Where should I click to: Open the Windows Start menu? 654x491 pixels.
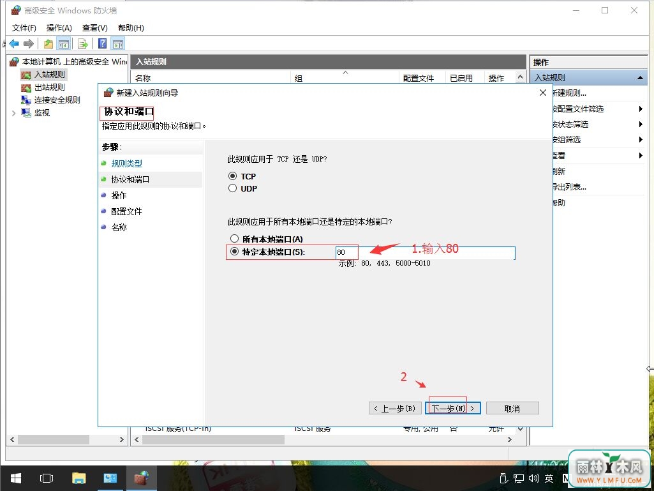pos(16,478)
